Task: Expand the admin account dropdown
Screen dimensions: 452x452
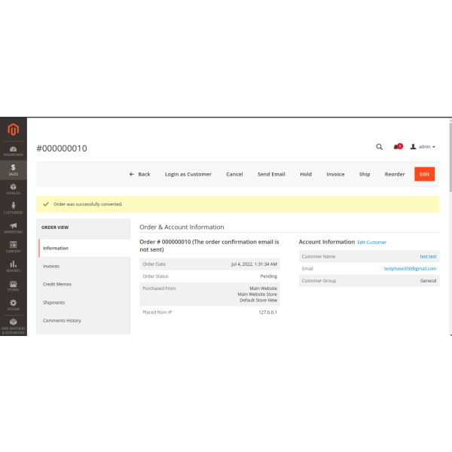Action: point(423,147)
